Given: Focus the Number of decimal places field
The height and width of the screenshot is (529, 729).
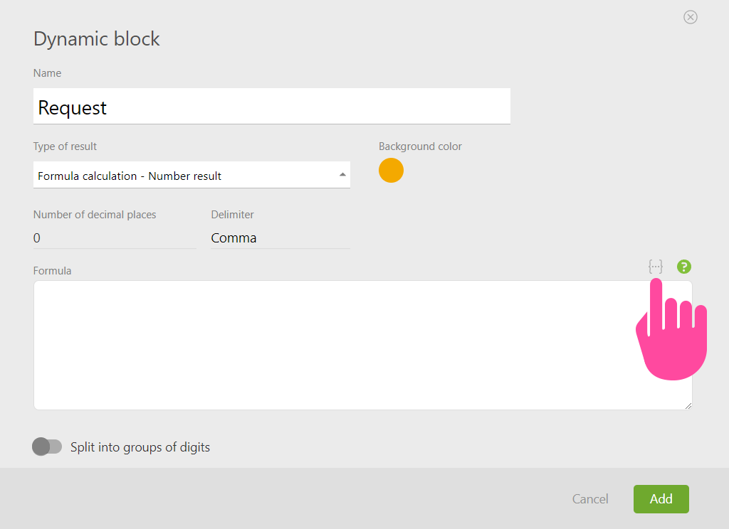Looking at the screenshot, I should coord(115,237).
